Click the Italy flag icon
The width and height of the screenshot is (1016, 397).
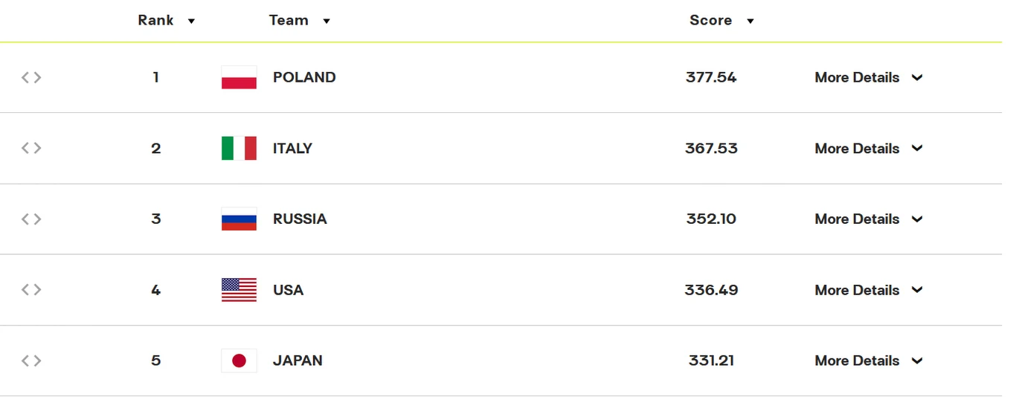pos(239,148)
